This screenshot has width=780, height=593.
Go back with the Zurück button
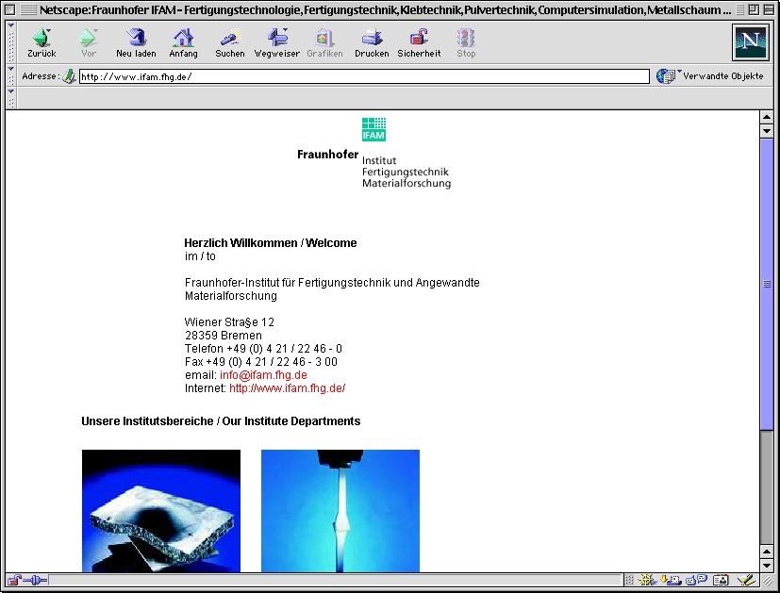41,43
